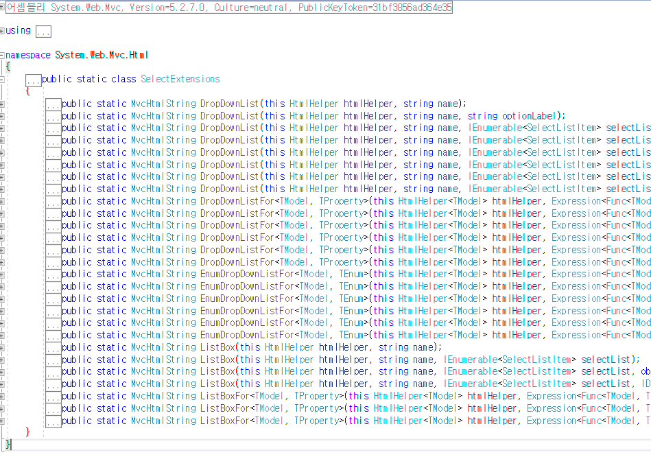Open the '...' box before public static class
This screenshot has width=651, height=457.
pos(33,80)
